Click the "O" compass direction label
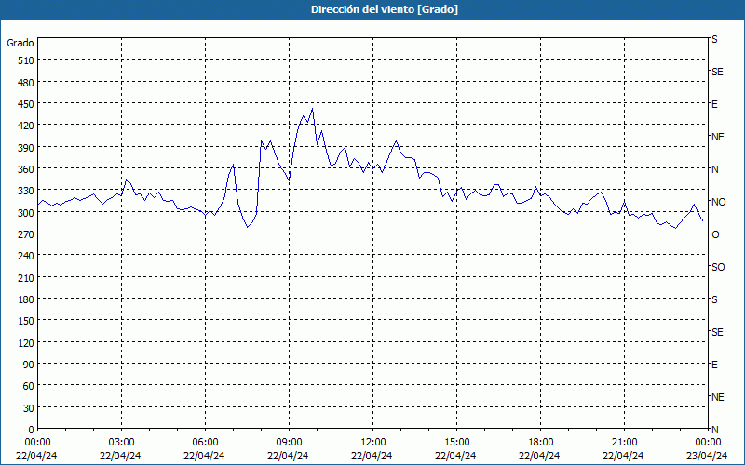 (715, 234)
